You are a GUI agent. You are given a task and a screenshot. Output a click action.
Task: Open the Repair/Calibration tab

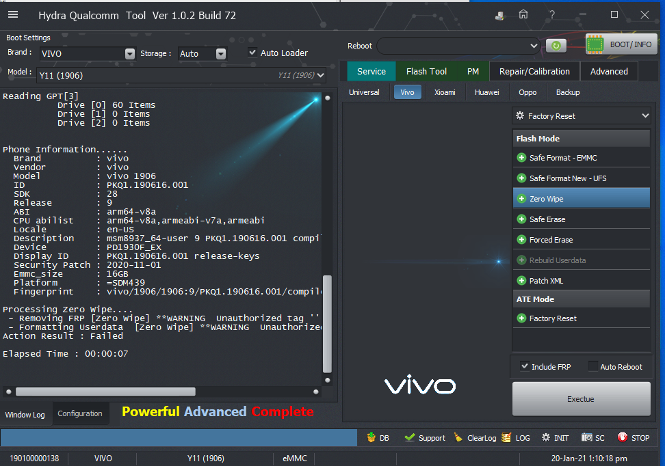click(x=534, y=71)
